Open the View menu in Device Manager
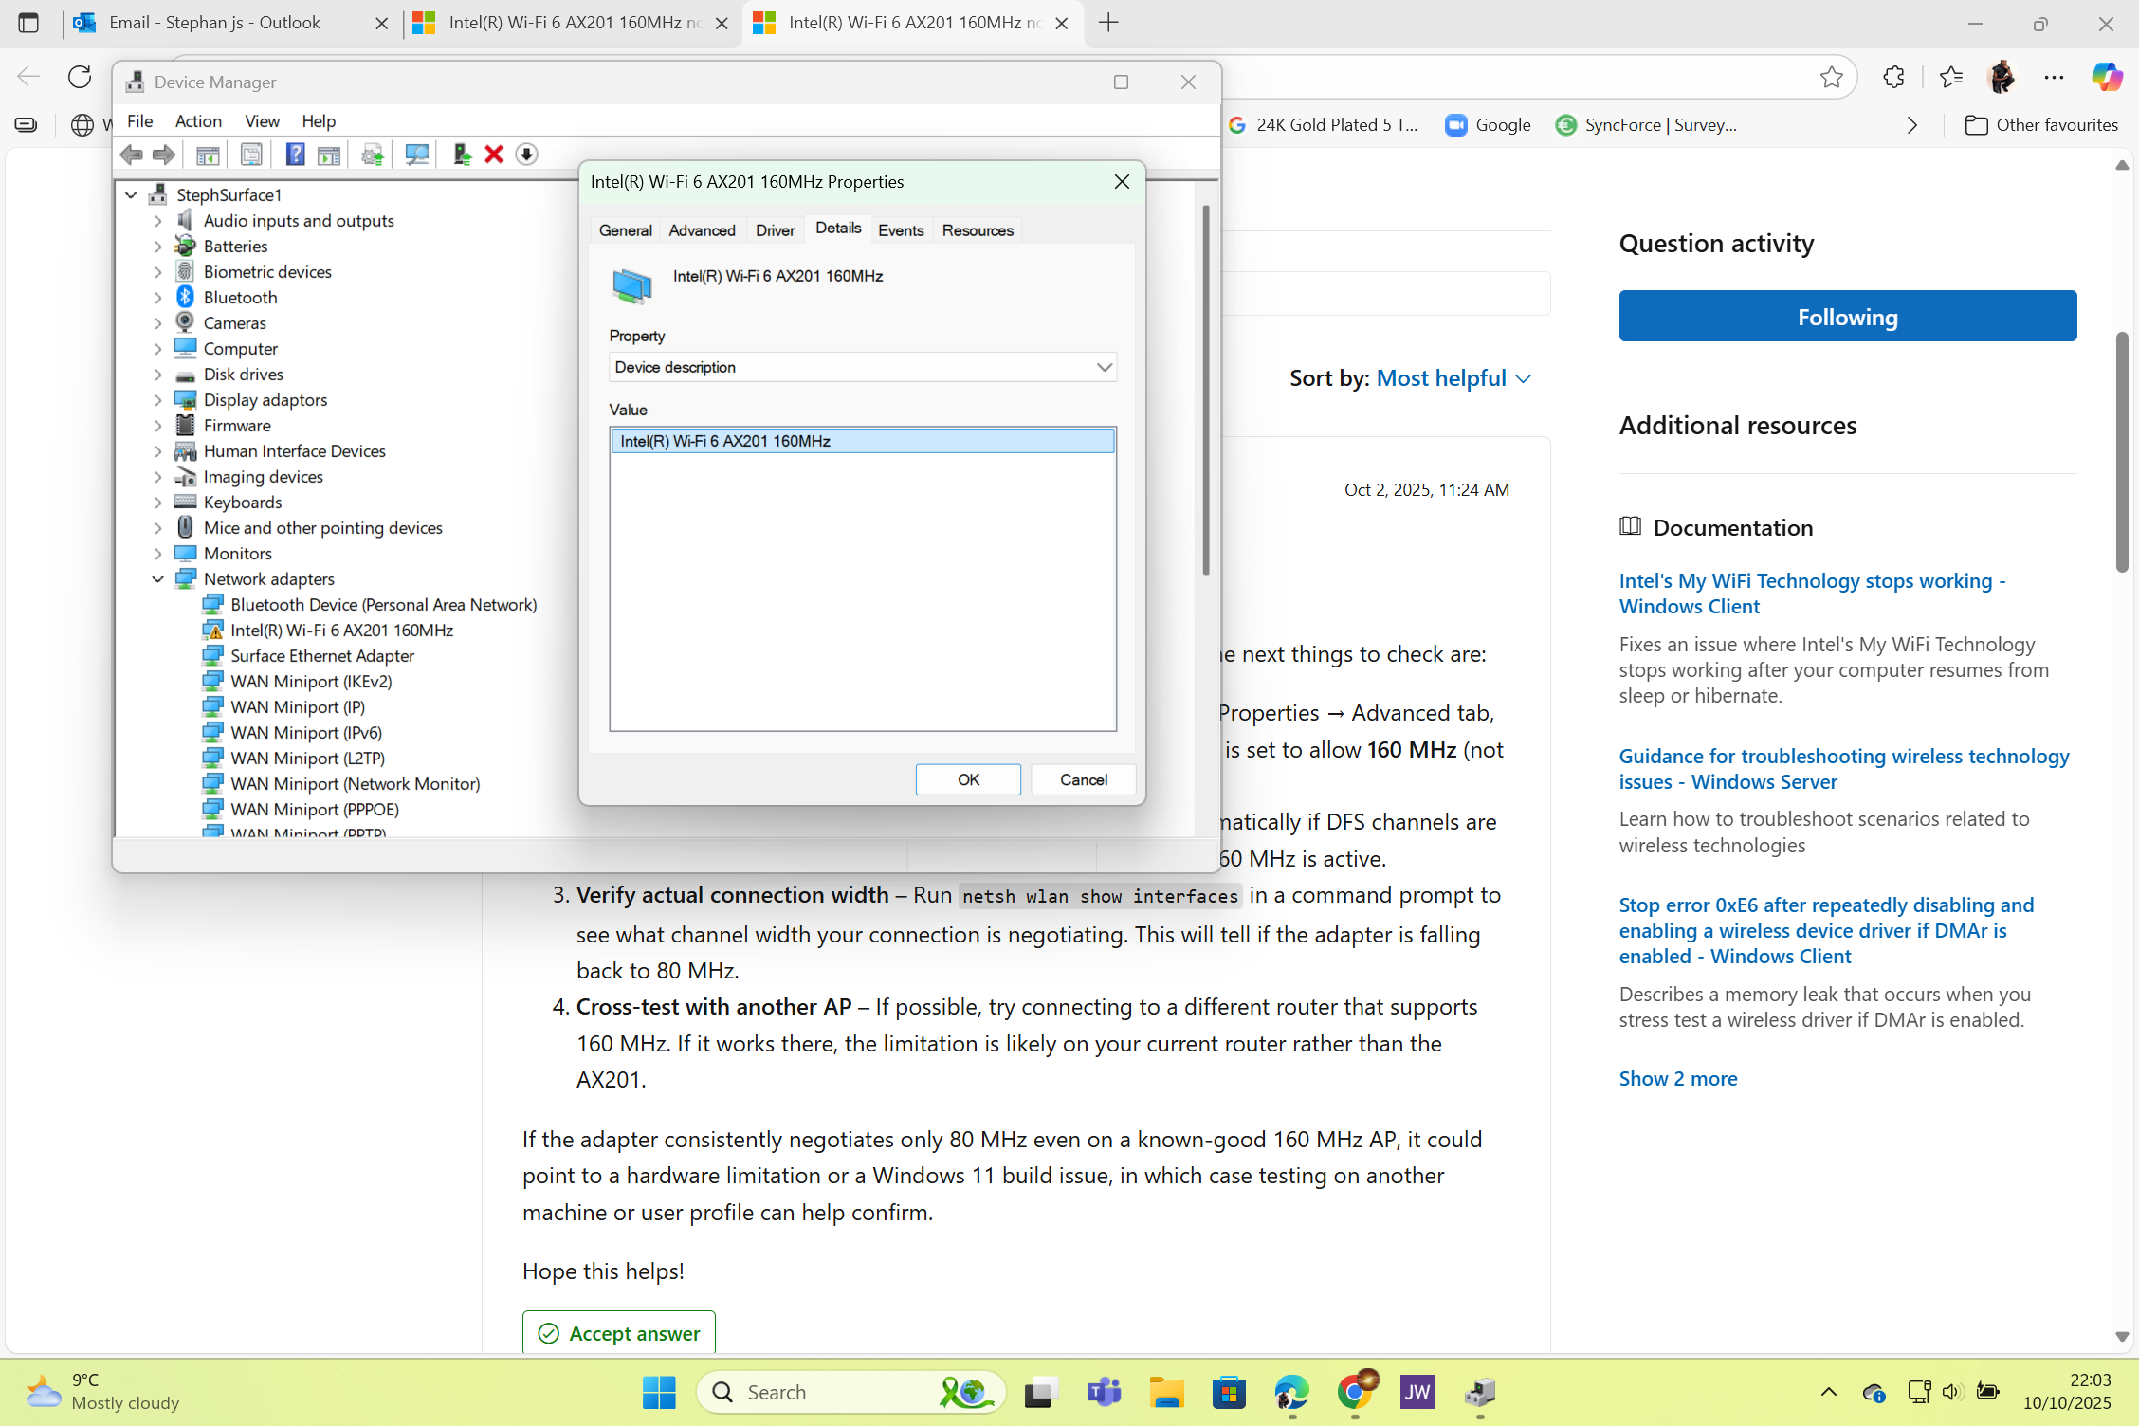 pyautogui.click(x=262, y=121)
